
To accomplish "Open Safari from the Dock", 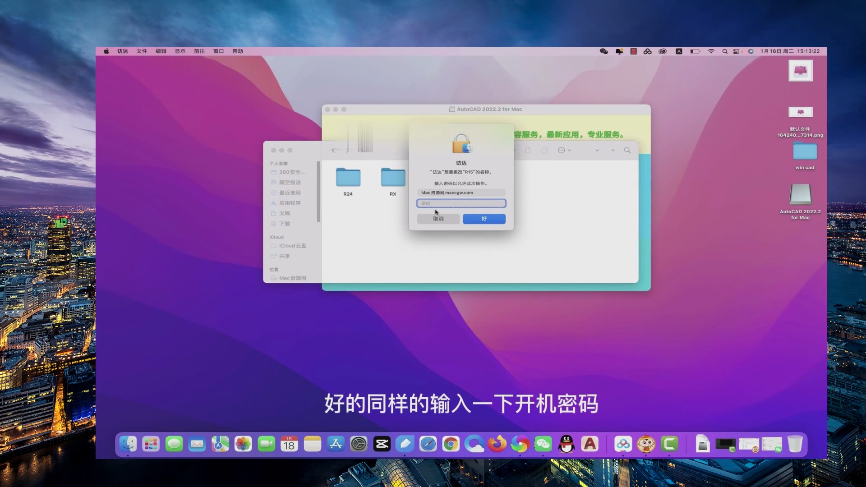I will click(x=428, y=444).
